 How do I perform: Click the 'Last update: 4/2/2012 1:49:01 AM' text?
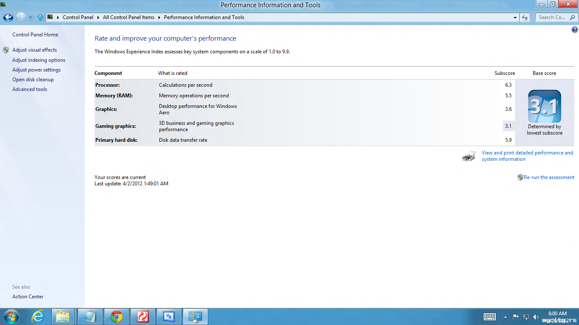(x=131, y=184)
